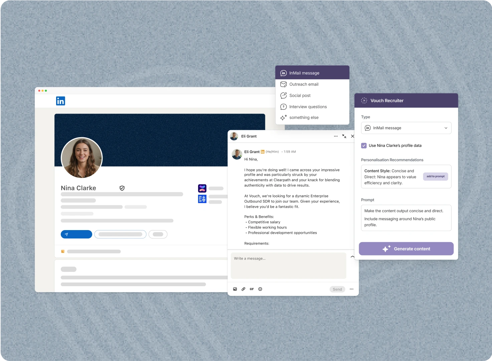This screenshot has height=361, width=492.
Task: Click the add to prompt button
Action: pos(436,176)
